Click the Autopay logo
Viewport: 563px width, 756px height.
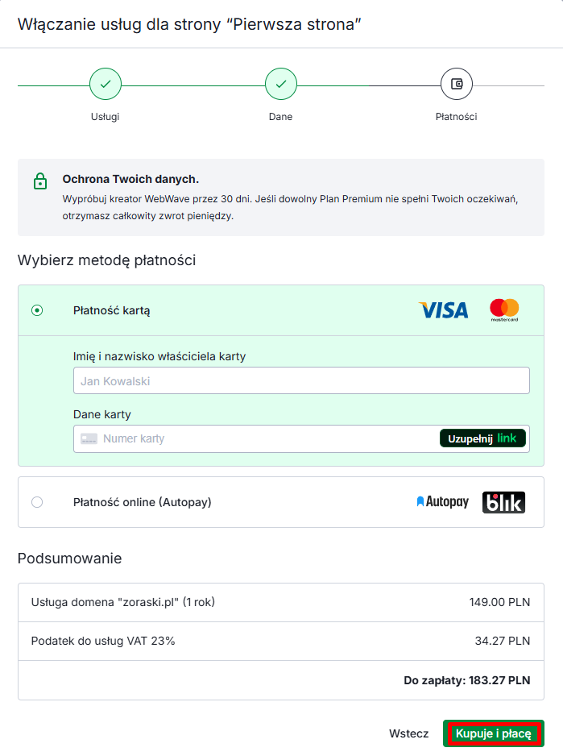[x=442, y=502]
